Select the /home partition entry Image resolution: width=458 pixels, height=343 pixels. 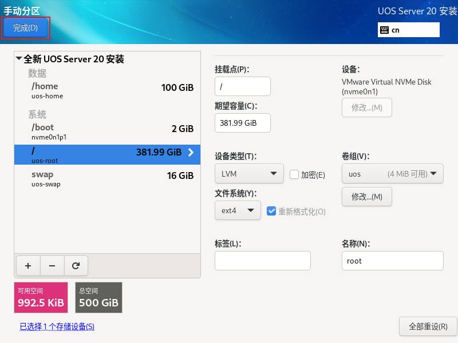pyautogui.click(x=107, y=90)
